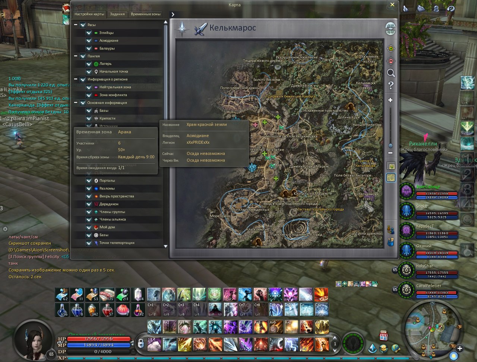
Task: Zoom in the map with plus button
Action: point(390,100)
